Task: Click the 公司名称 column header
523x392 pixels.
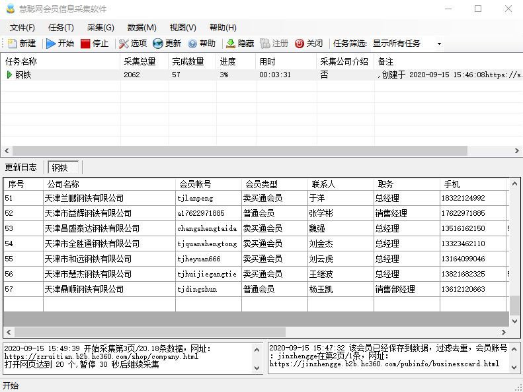Action: [x=109, y=184]
